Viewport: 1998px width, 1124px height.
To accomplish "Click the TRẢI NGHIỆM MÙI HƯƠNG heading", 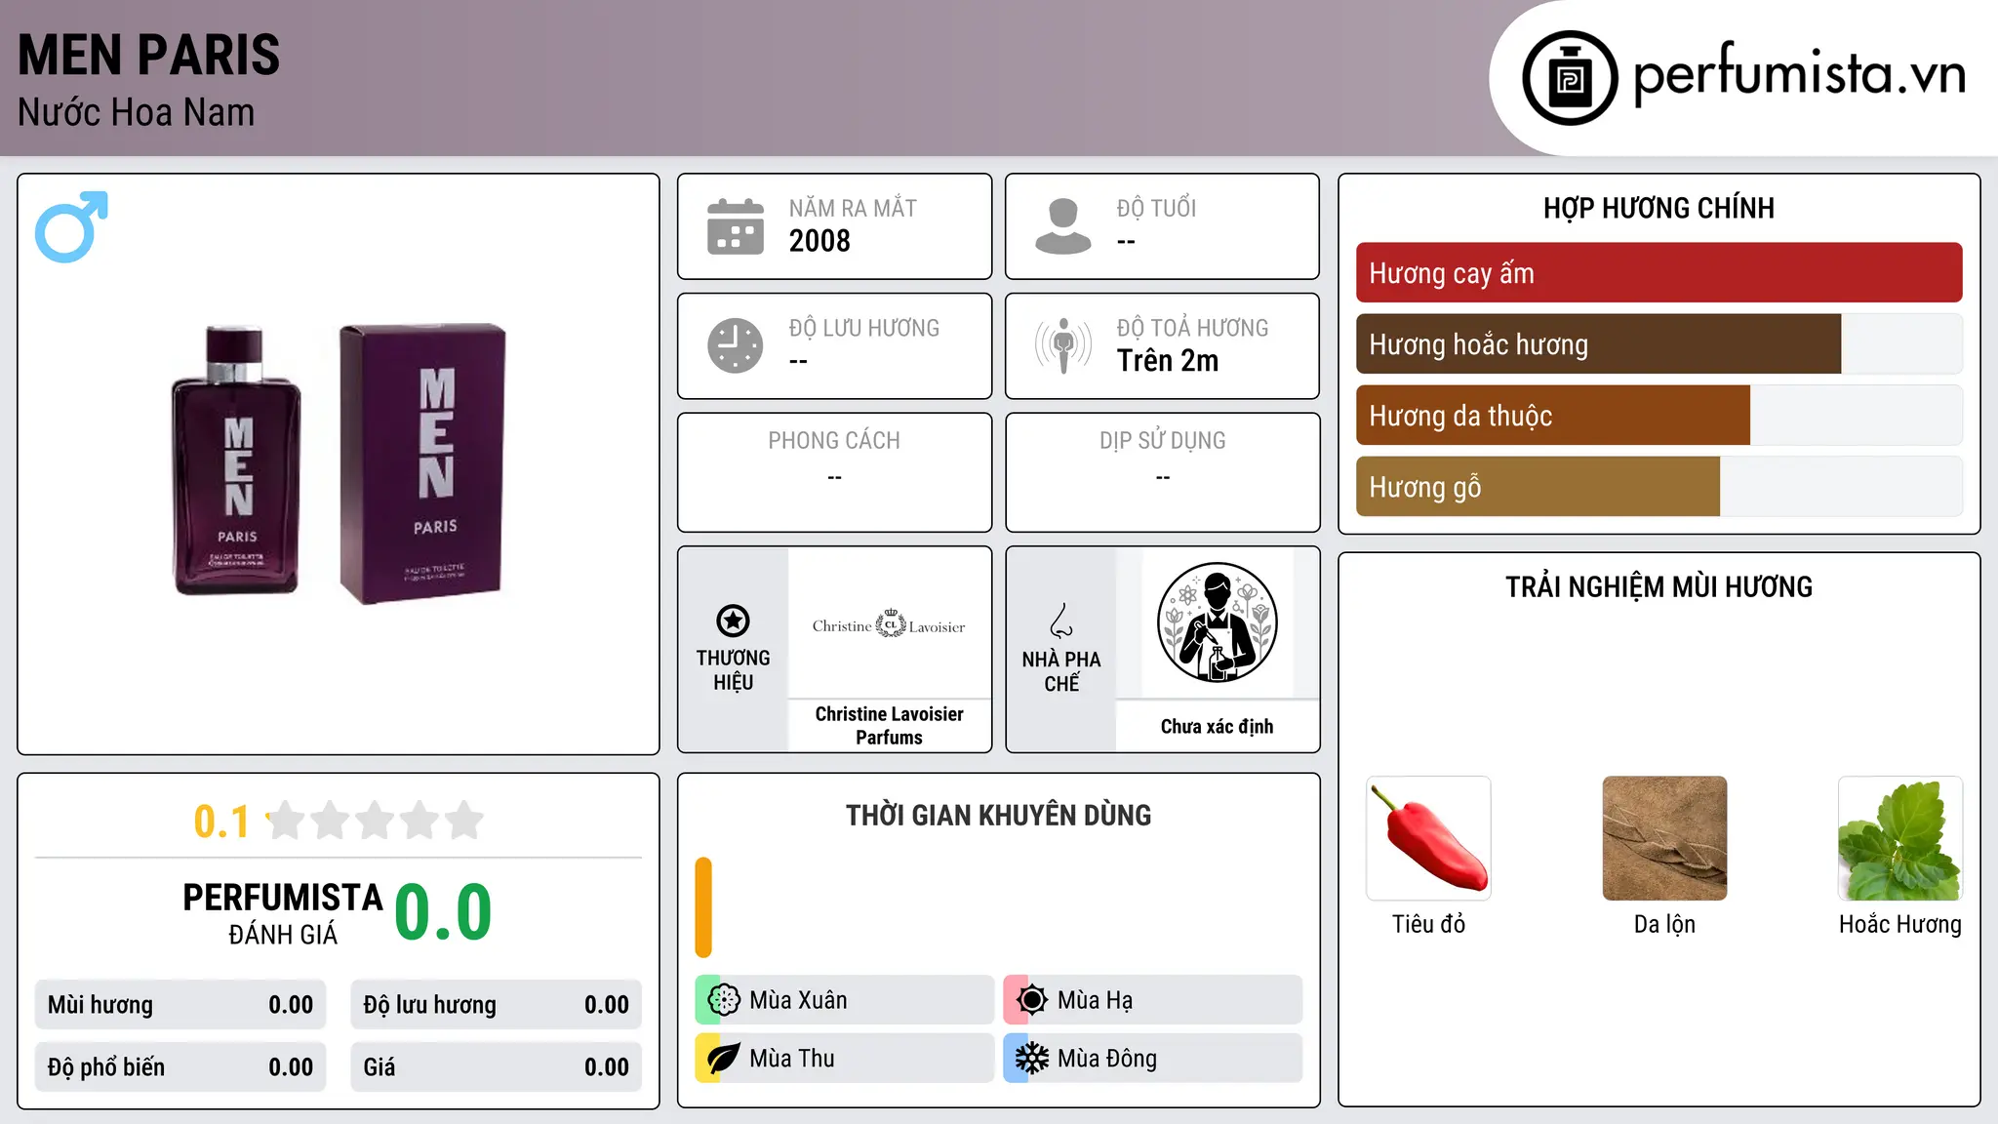I will [x=1658, y=587].
